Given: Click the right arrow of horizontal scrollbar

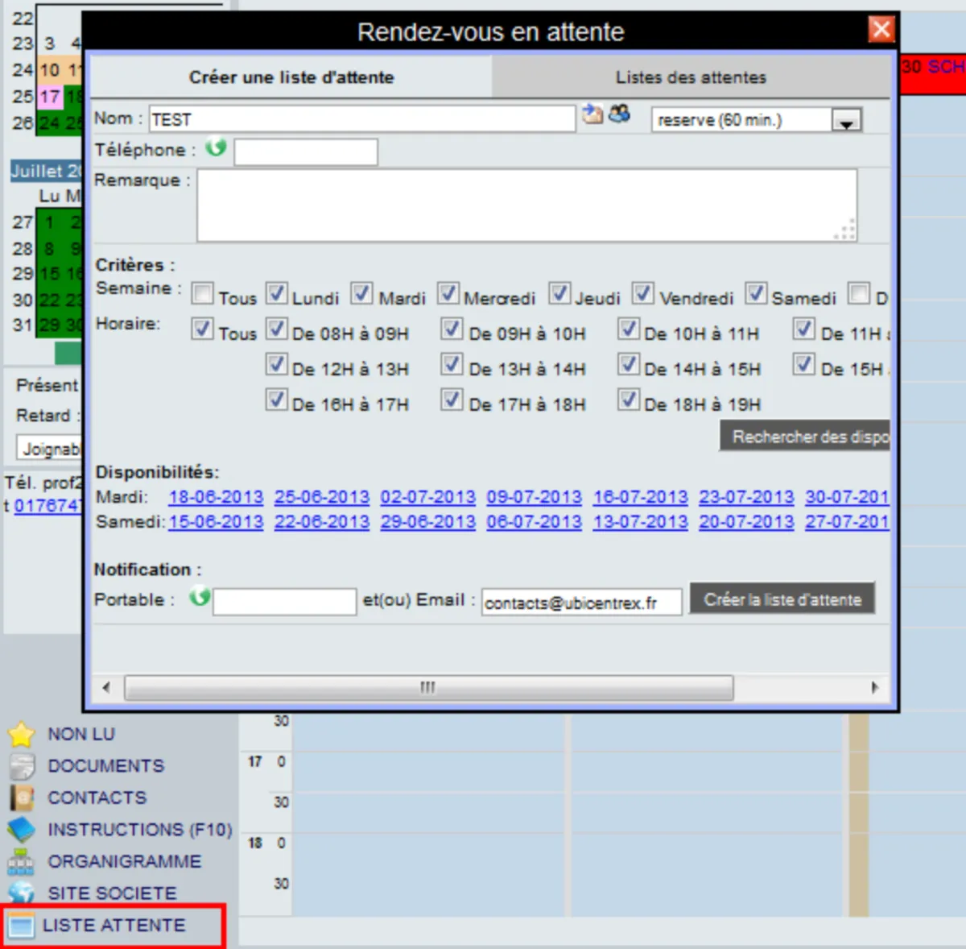Looking at the screenshot, I should point(876,687).
